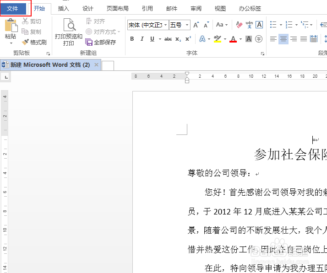
Task: Toggle superscript formatting
Action: [188, 39]
